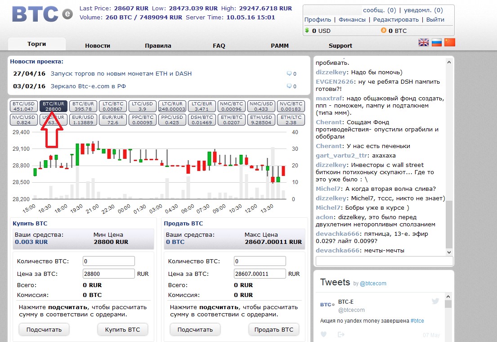497x342 pixels.
Task: Select the ETH/LTC pair
Action: point(291,120)
